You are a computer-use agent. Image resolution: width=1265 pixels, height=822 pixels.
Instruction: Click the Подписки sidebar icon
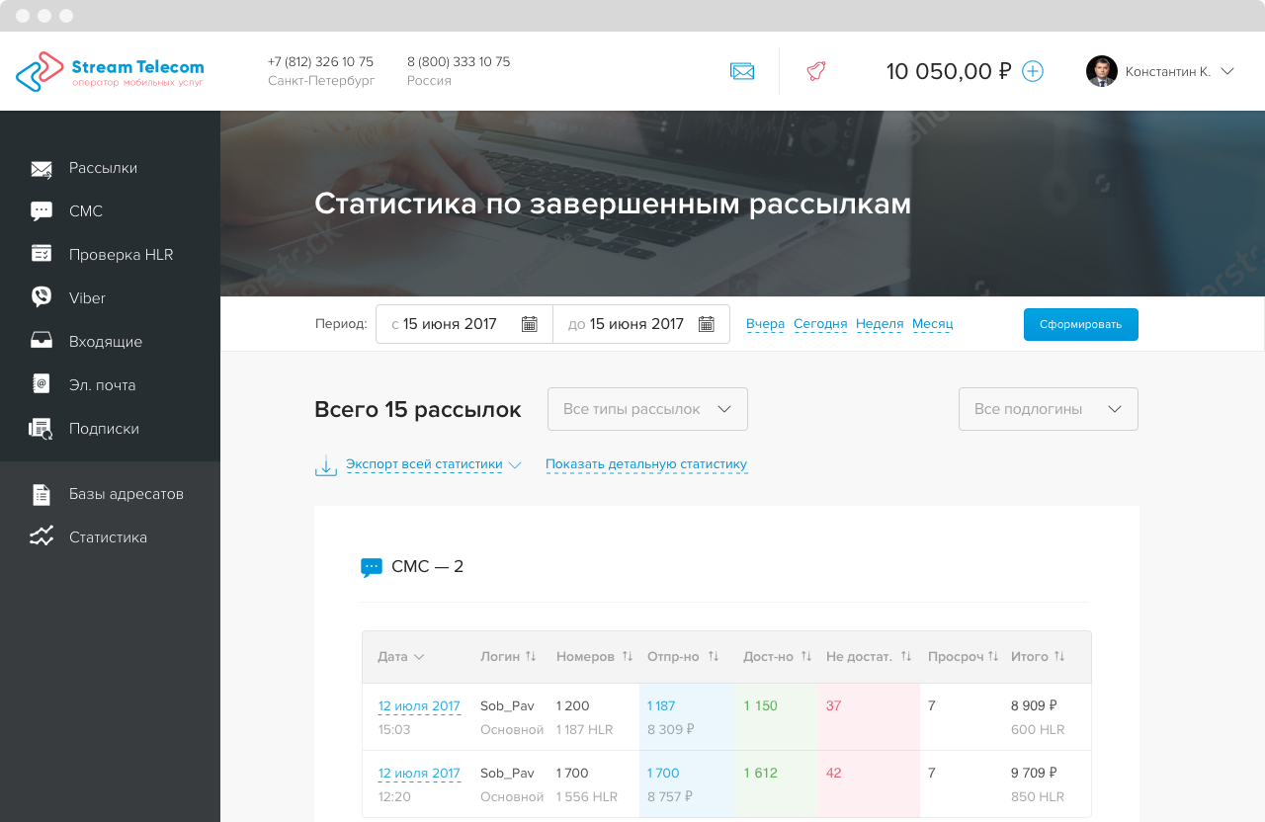[42, 429]
